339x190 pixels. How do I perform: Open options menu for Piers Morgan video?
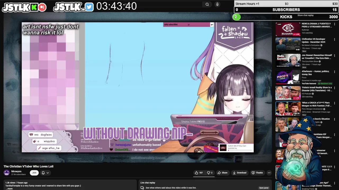click(334, 103)
